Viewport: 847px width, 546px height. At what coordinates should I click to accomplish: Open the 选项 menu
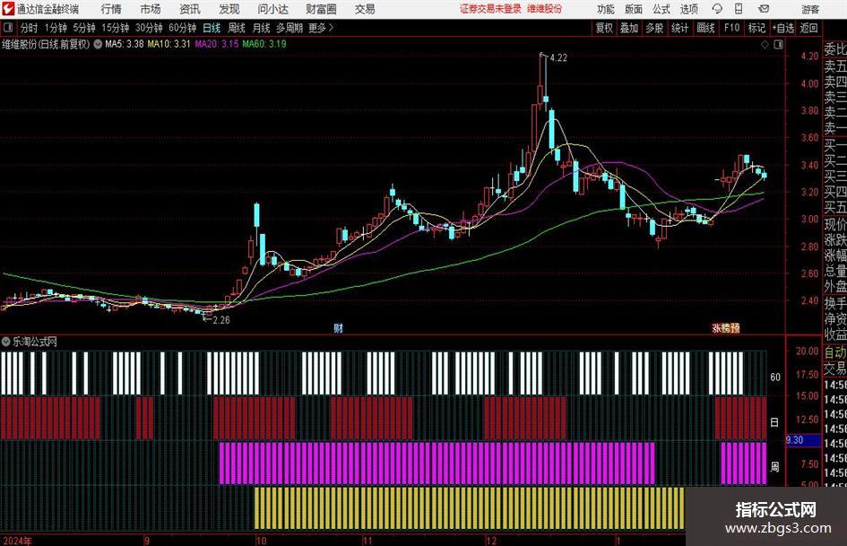pyautogui.click(x=689, y=9)
